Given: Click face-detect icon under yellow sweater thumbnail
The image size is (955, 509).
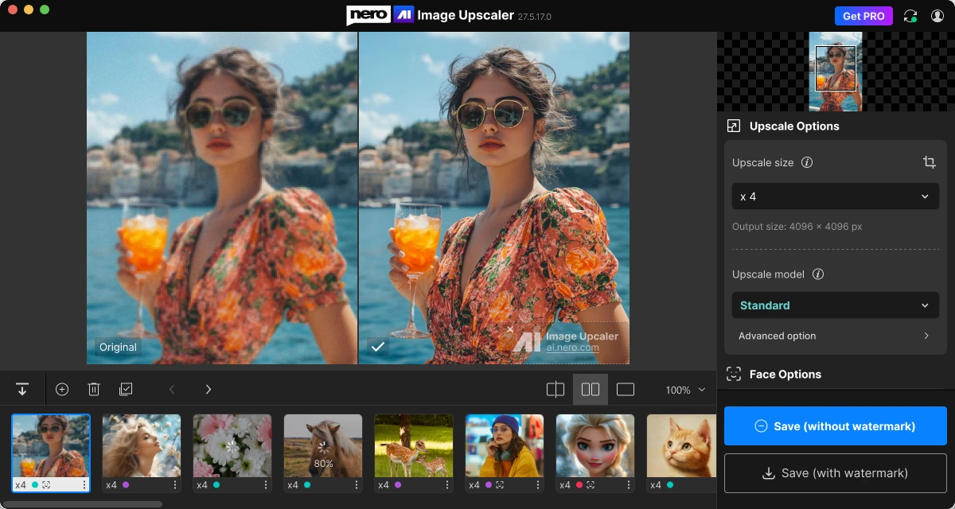Looking at the screenshot, I should pyautogui.click(x=500, y=484).
